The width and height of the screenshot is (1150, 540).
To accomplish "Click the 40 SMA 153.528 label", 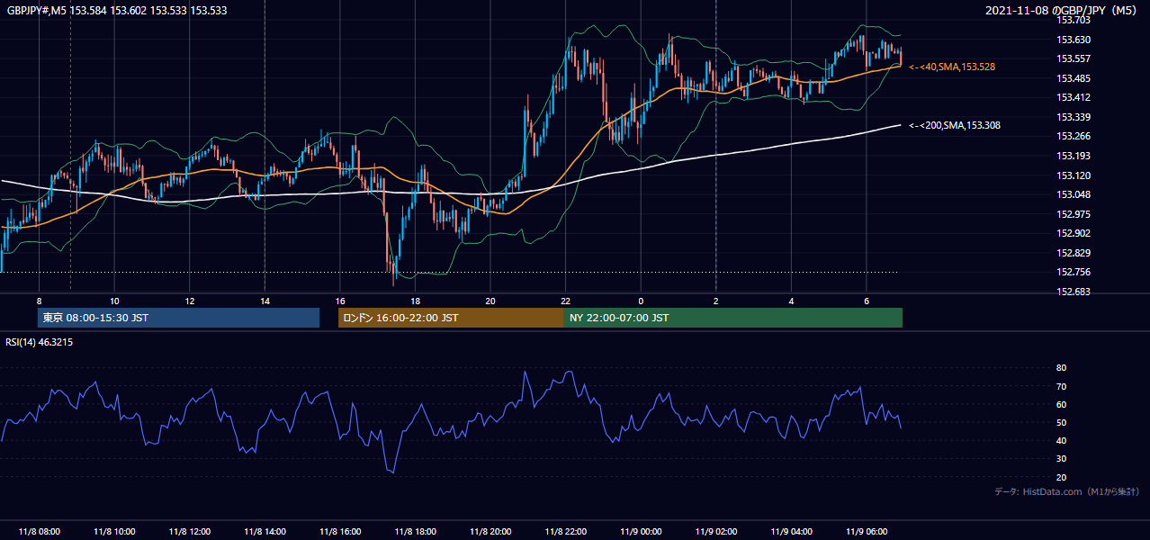I will click(x=952, y=67).
